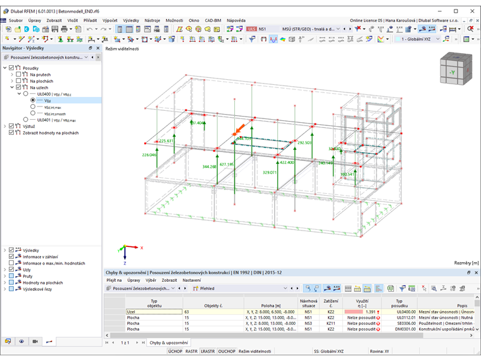Click the view orientation cube -Y face
The height and width of the screenshot is (361, 481).
452,73
